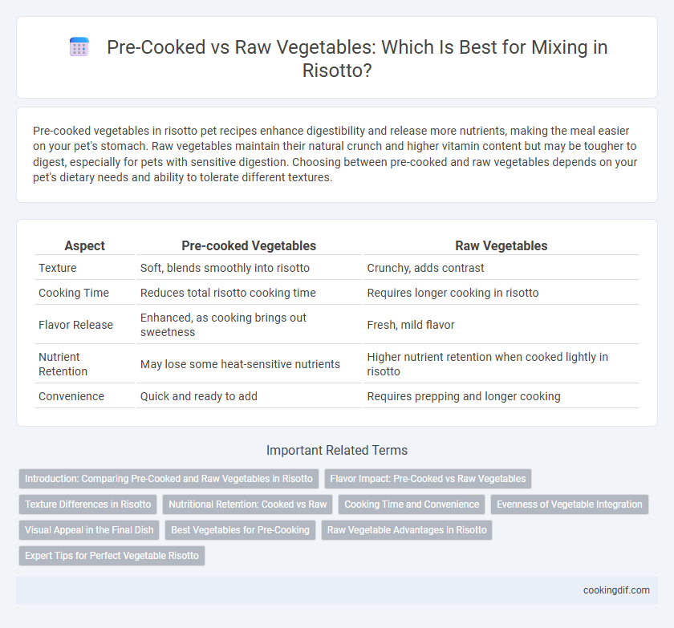Open 'Raw Vegetable Advantages in Risotto' tag

pos(407,530)
